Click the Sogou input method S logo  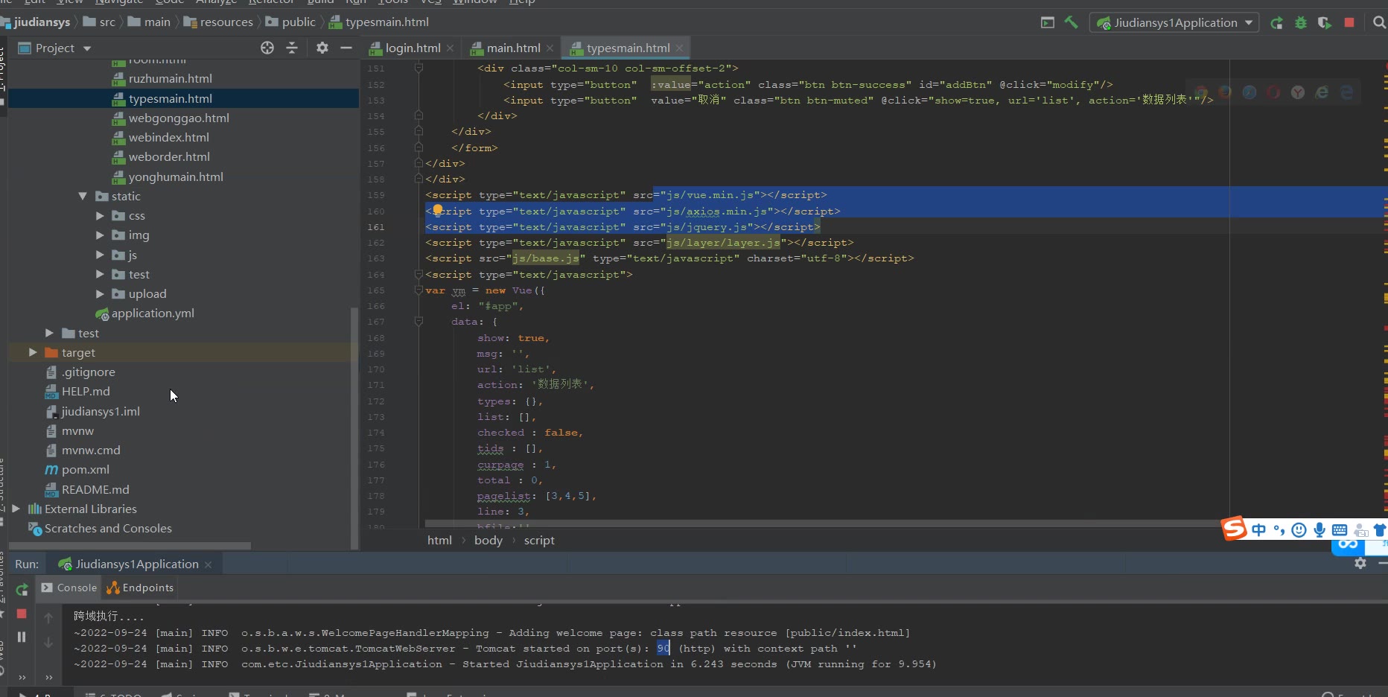(1235, 528)
